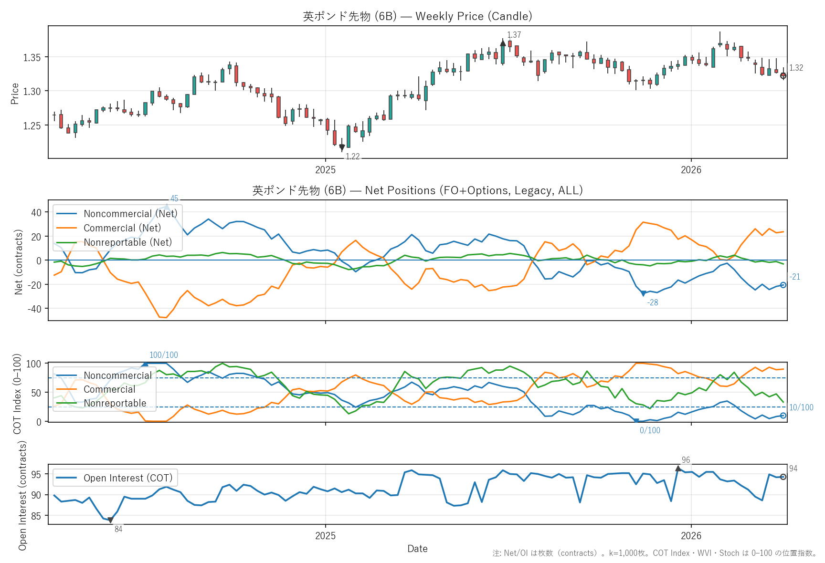Click the Nonreportable (Net) legend entry
This screenshot has height=563, width=825.
[x=127, y=242]
